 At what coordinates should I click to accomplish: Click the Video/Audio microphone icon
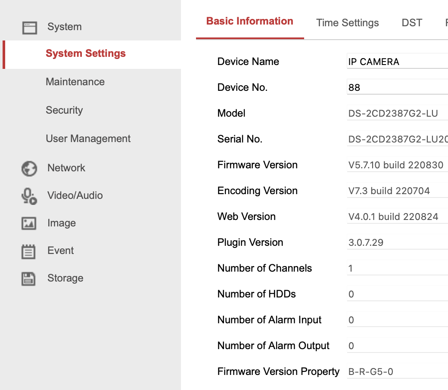[x=29, y=196]
